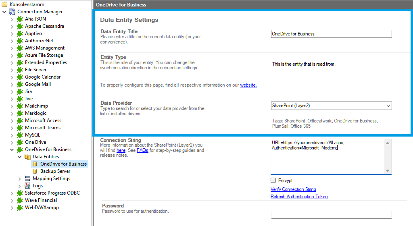Select the WebDAVXampp connection

pyautogui.click(x=42, y=207)
